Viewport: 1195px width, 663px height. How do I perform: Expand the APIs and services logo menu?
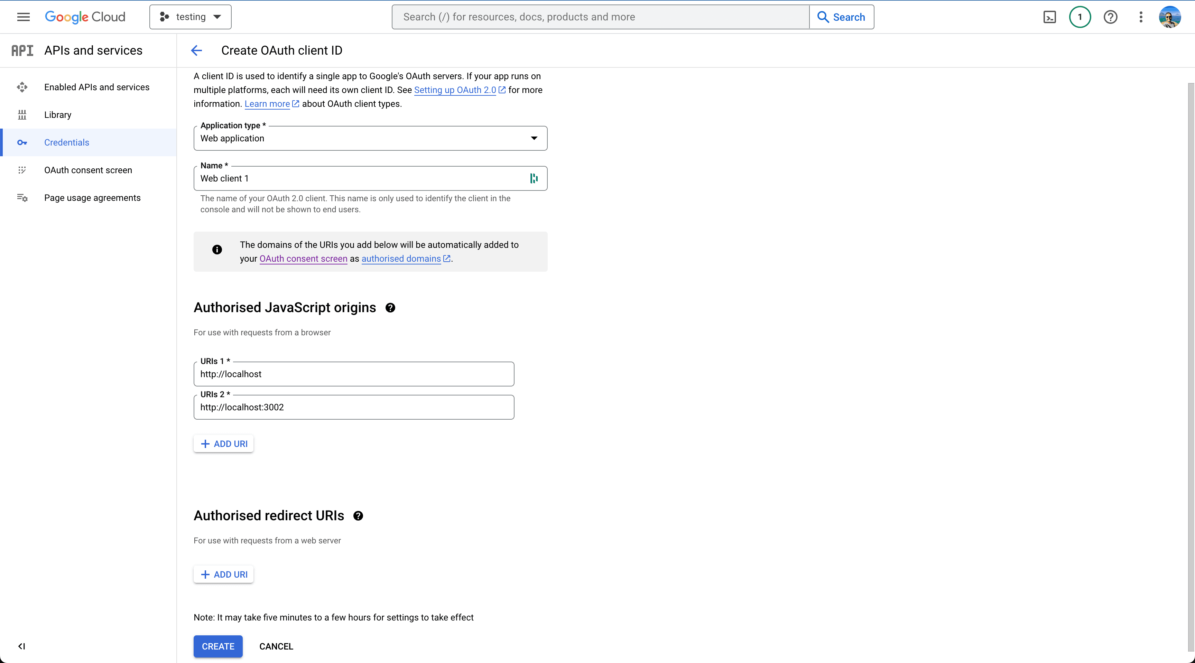(22, 50)
